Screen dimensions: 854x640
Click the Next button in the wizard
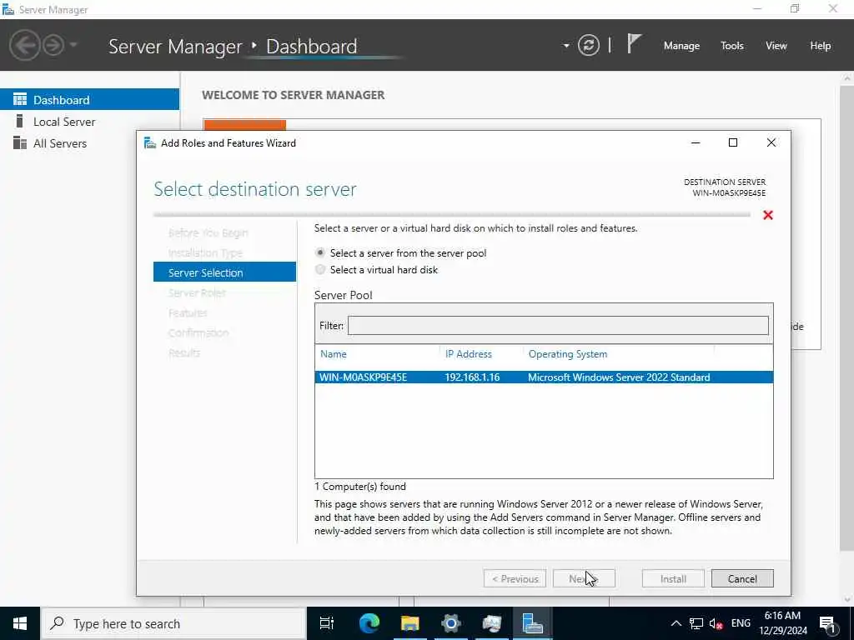click(584, 578)
